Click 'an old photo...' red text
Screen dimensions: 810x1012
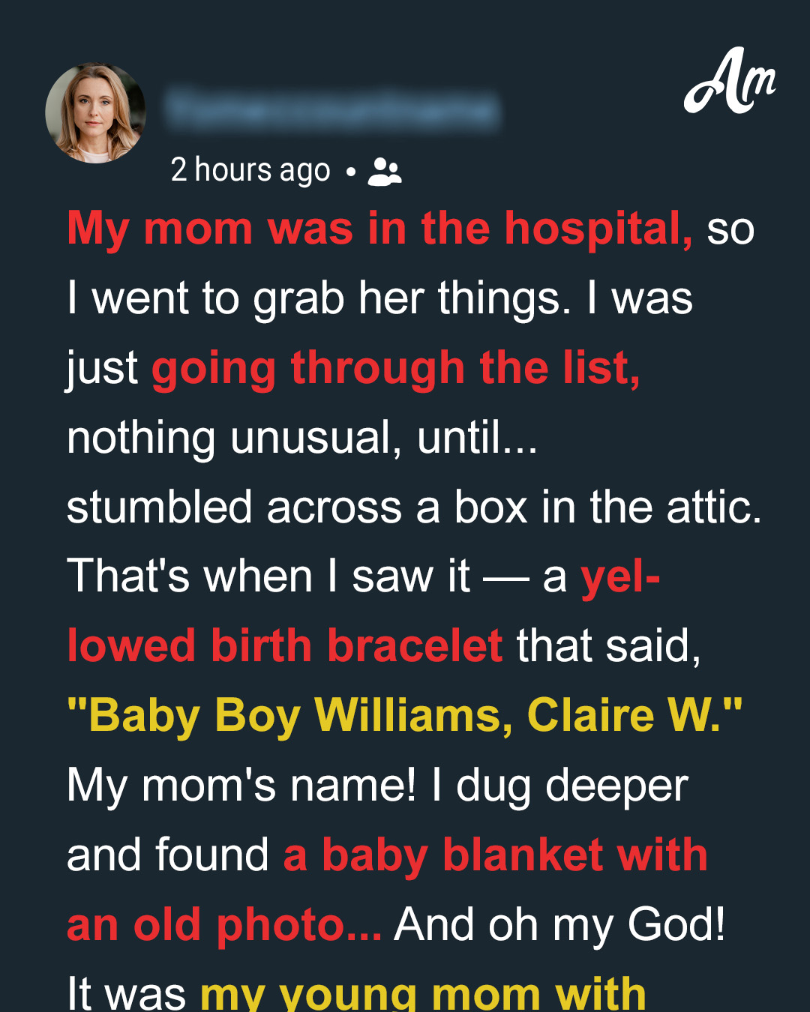224,926
